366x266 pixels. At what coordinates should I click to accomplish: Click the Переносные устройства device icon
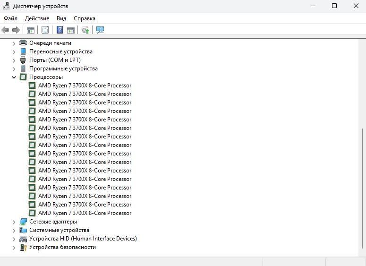click(23, 51)
